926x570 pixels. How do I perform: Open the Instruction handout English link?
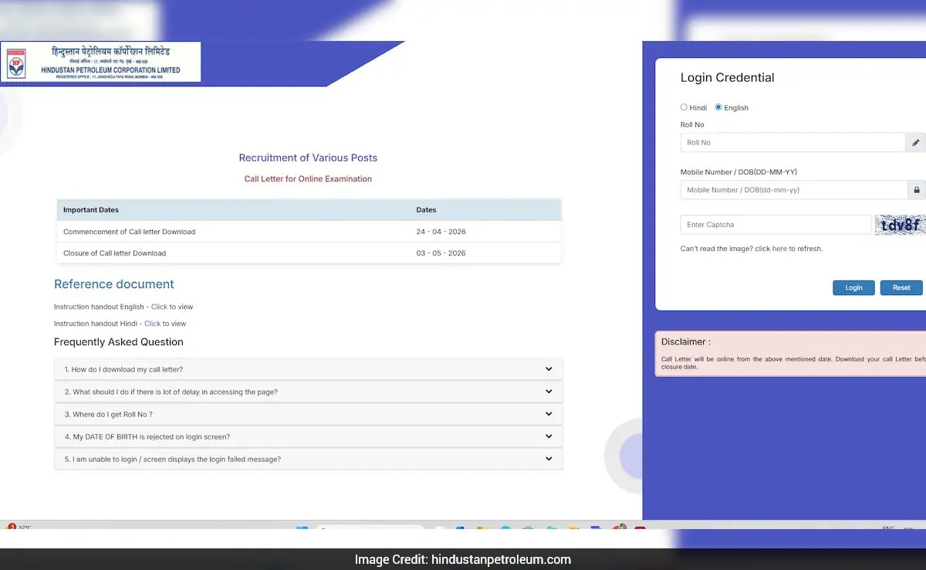(159, 307)
